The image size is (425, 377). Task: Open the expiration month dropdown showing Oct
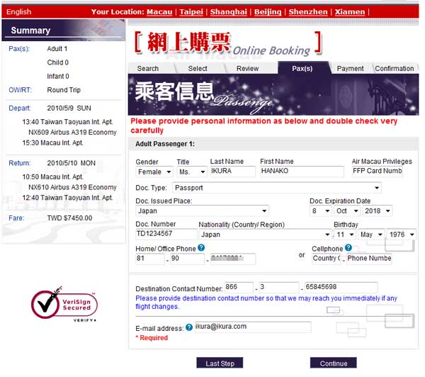click(346, 211)
